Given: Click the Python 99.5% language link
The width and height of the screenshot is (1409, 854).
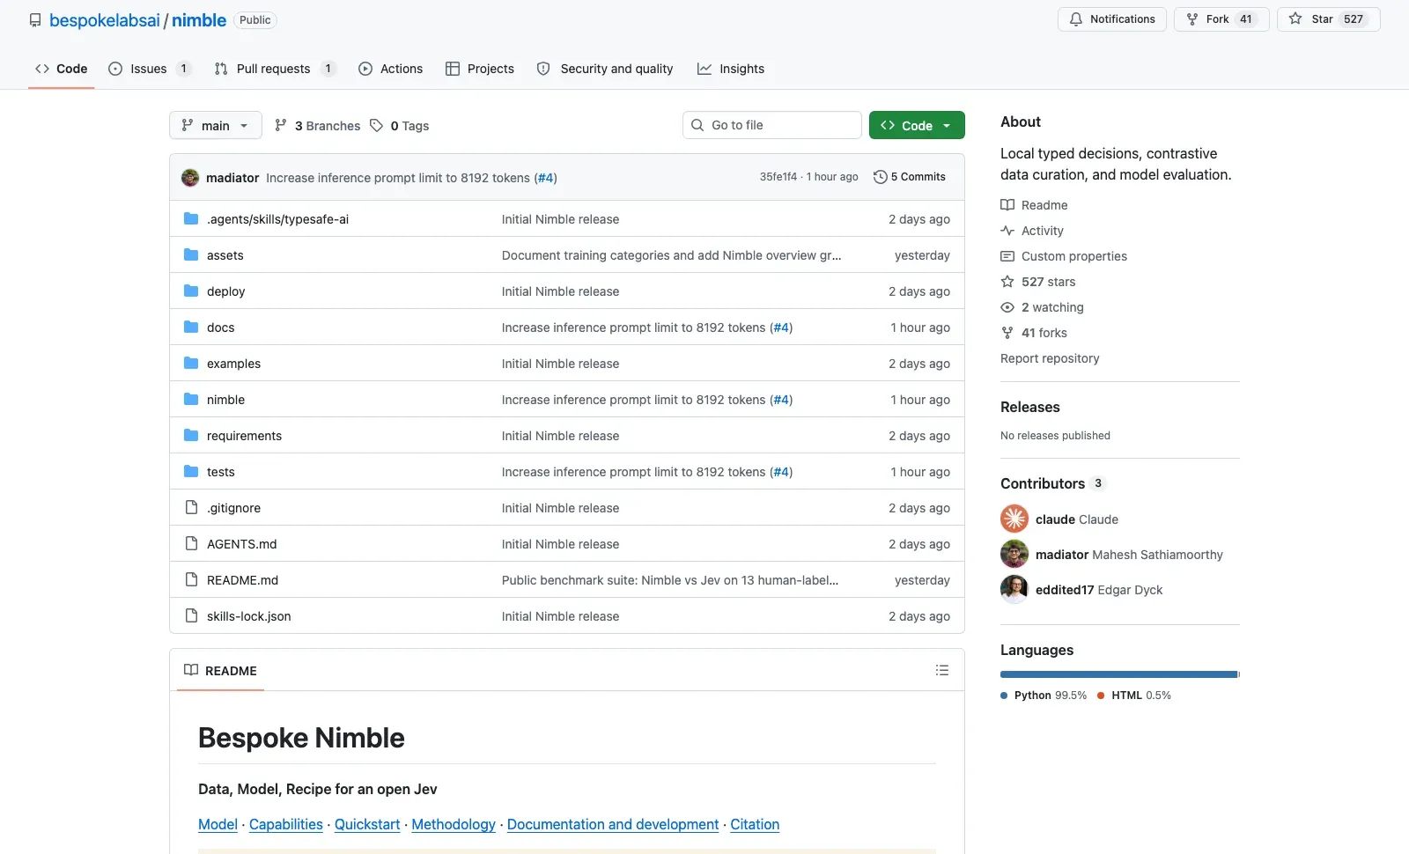Looking at the screenshot, I should pyautogui.click(x=1044, y=696).
